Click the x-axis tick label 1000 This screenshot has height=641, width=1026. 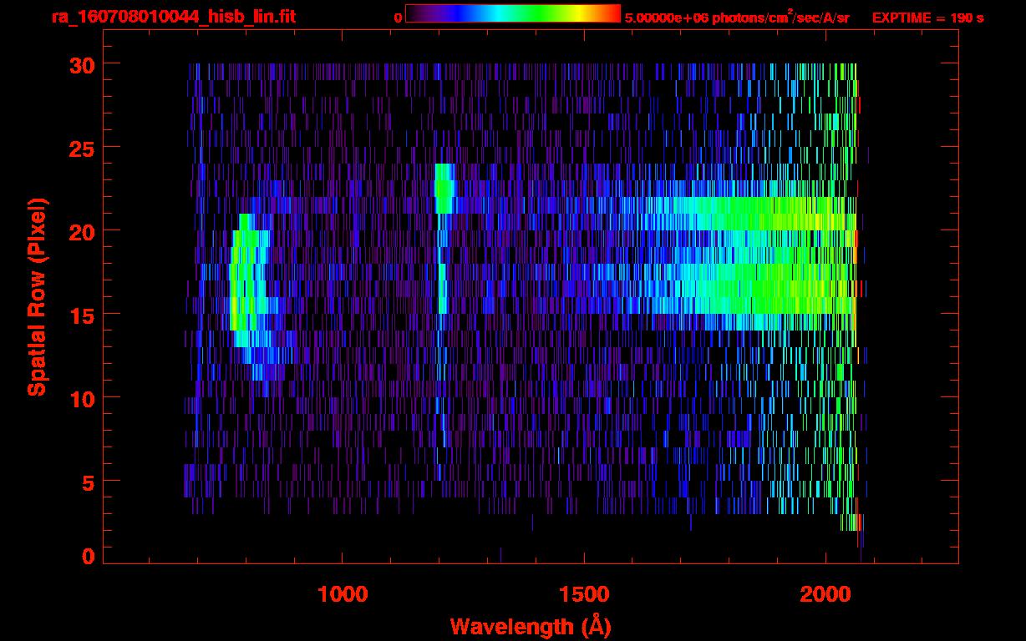(x=343, y=594)
